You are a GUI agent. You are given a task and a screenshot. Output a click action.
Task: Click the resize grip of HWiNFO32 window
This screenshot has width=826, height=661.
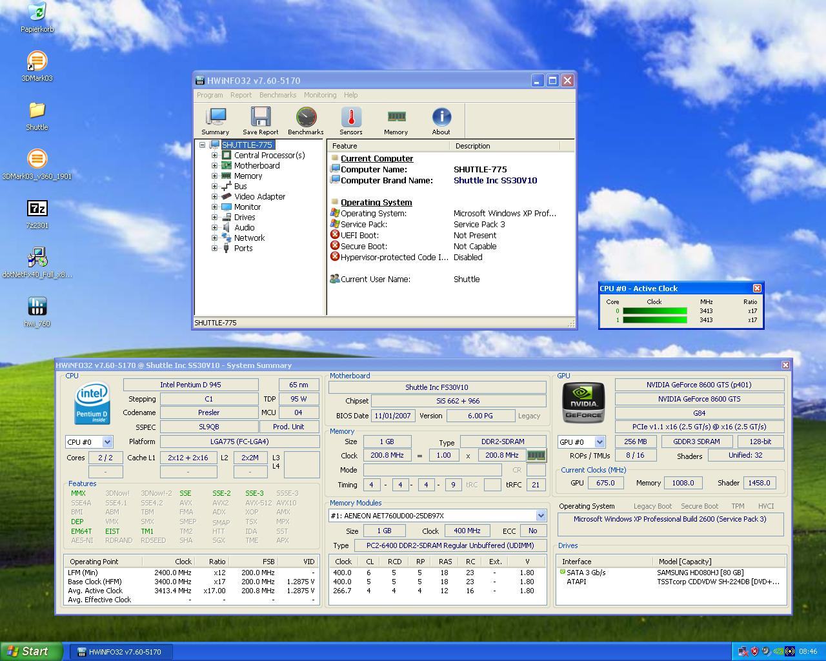[571, 324]
